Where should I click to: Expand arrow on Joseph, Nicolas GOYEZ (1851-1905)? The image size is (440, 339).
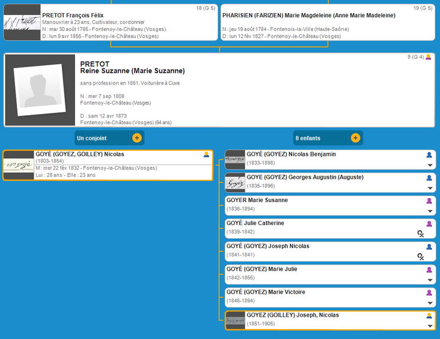429,325
